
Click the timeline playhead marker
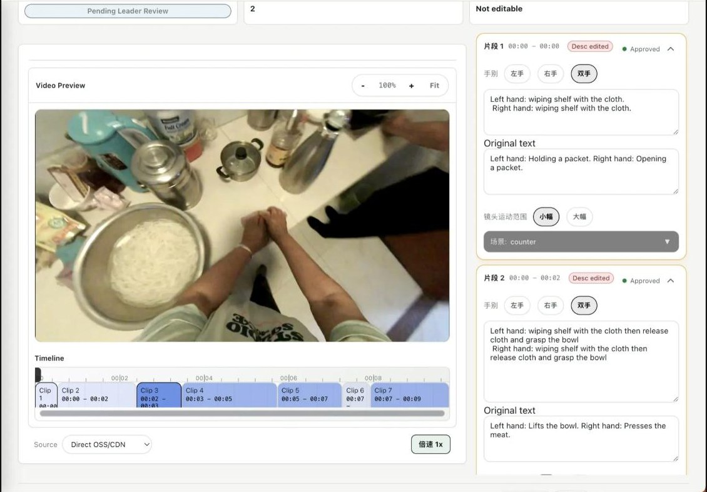point(38,374)
